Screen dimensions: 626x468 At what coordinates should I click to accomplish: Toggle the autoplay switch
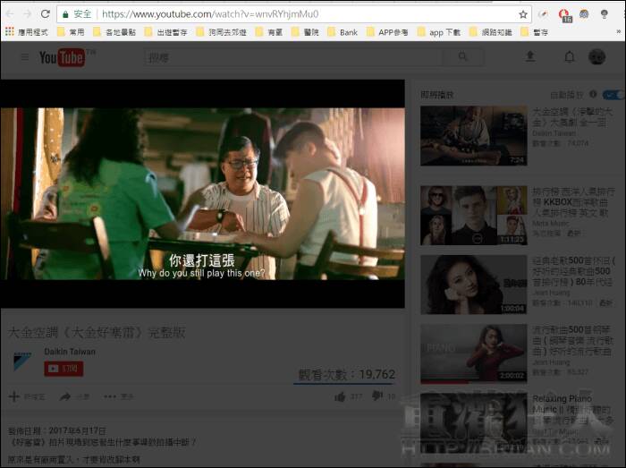click(x=613, y=95)
